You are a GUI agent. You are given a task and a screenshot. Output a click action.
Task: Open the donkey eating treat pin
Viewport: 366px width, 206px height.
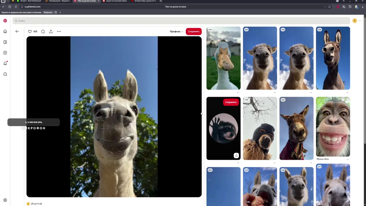(x=260, y=187)
